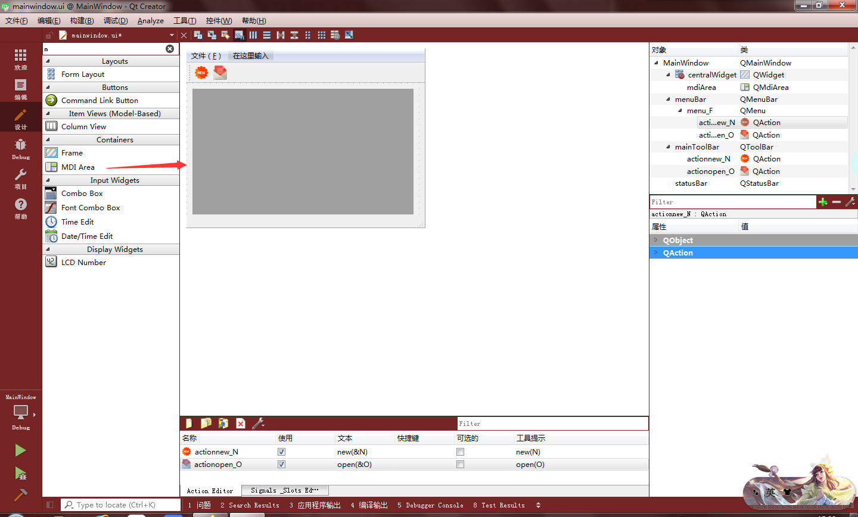Image resolution: width=858 pixels, height=517 pixels.
Task: Switch to the Signals & Slots Editor tab
Action: (x=284, y=490)
